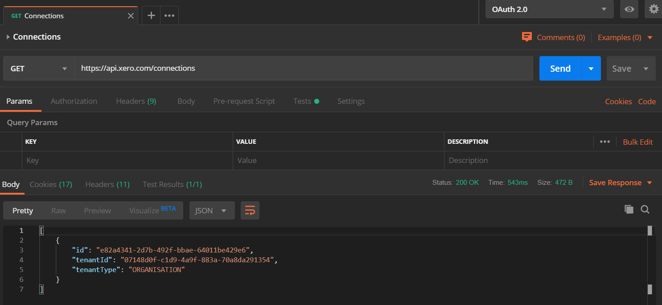Image resolution: width=662 pixels, height=305 pixels.
Task: Select OAuth 2.0 environment dropdown
Action: (x=549, y=9)
